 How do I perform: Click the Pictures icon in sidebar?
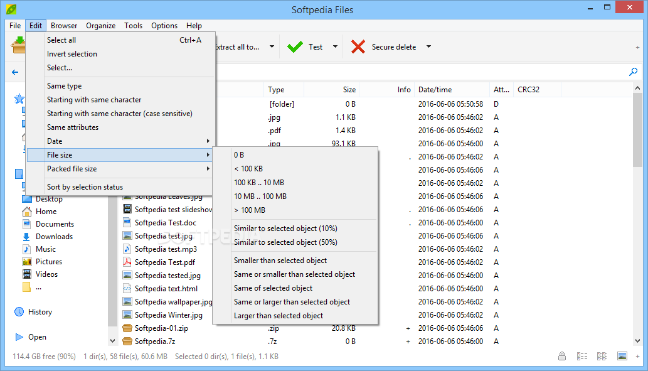click(x=27, y=262)
